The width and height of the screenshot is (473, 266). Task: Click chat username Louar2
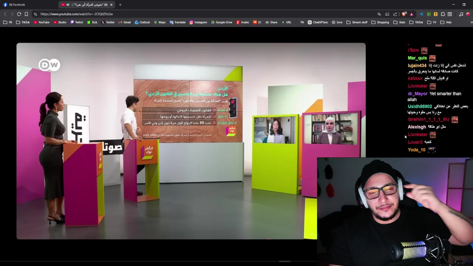415,142
